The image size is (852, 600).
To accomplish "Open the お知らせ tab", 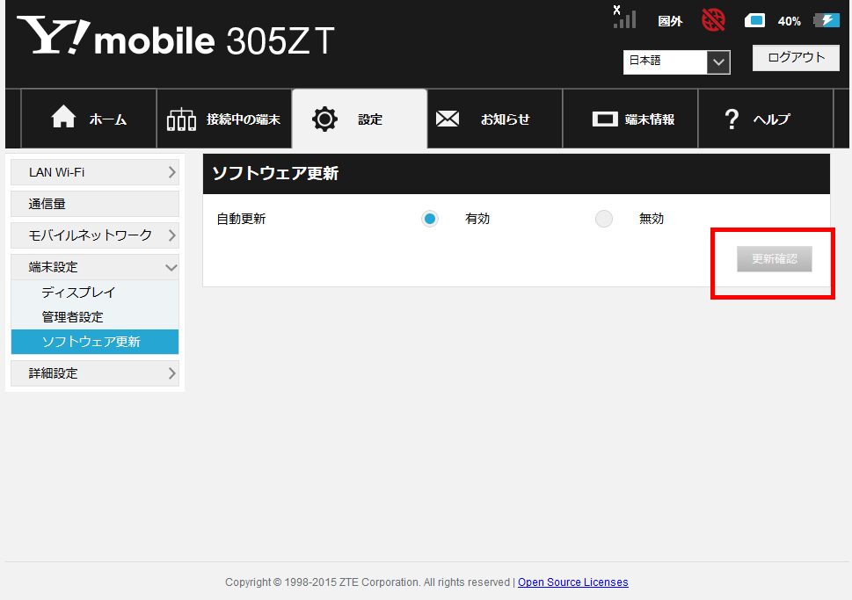I will click(x=495, y=119).
